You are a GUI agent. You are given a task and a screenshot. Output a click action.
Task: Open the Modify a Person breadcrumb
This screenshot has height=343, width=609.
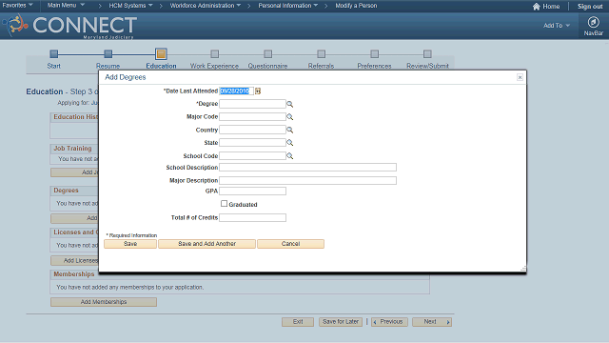coord(356,6)
